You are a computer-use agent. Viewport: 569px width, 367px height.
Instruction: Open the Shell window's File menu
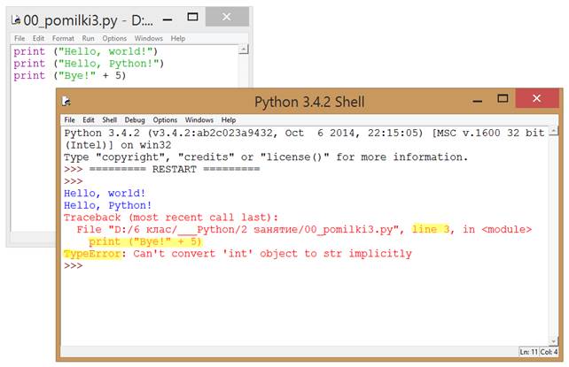pyautogui.click(x=69, y=119)
